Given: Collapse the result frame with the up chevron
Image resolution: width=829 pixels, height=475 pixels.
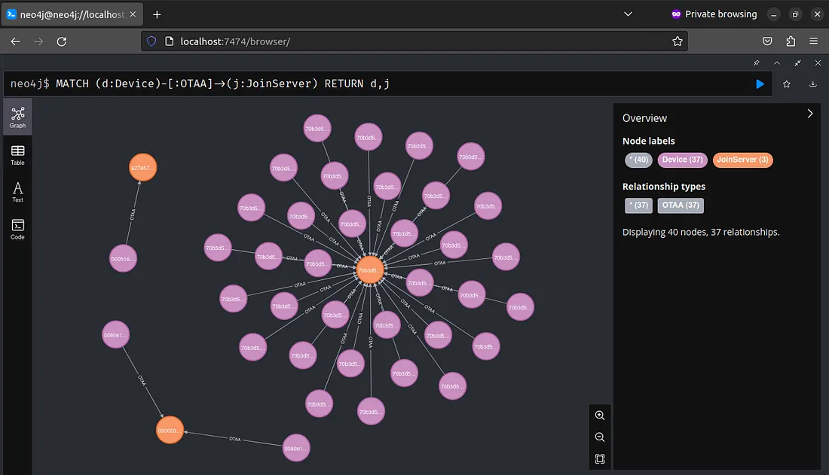Looking at the screenshot, I should click(x=777, y=63).
